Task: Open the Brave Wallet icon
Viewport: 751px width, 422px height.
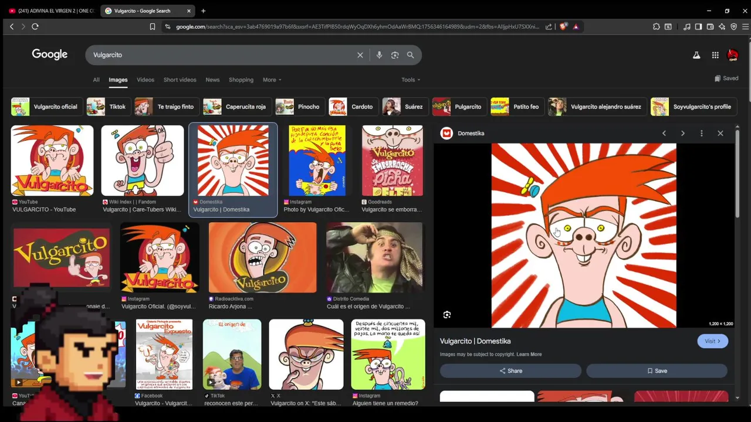Action: (710, 26)
